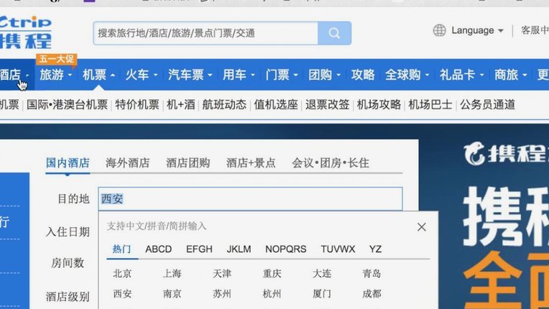Image resolution: width=549 pixels, height=309 pixels.
Task: Open the 退票改签 link
Action: point(328,105)
